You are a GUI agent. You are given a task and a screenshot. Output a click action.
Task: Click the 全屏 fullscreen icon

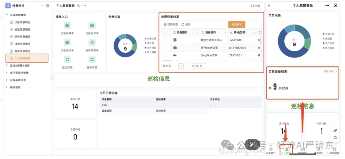pyautogui.click(x=252, y=6)
